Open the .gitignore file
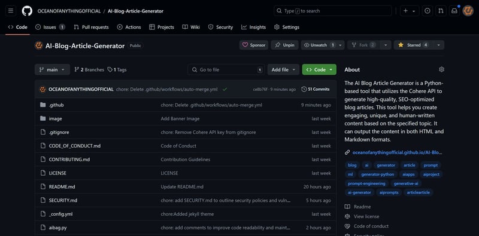The image size is (479, 236). pos(59,132)
